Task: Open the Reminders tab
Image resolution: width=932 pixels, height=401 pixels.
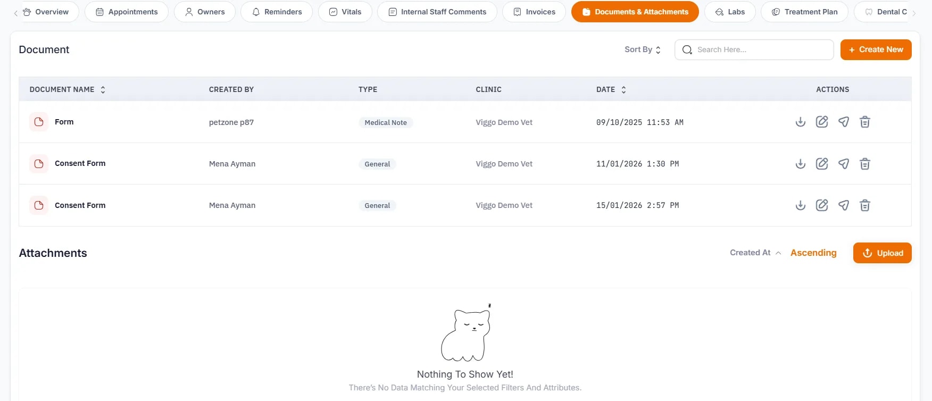Action: pos(277,12)
